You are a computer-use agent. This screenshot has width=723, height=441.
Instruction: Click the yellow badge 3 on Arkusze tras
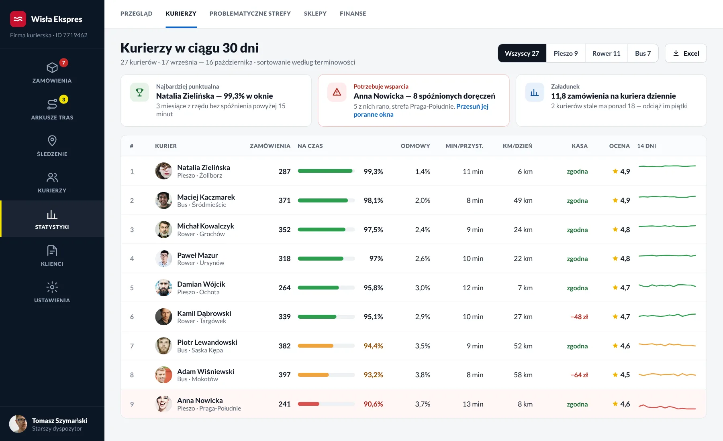pos(63,99)
